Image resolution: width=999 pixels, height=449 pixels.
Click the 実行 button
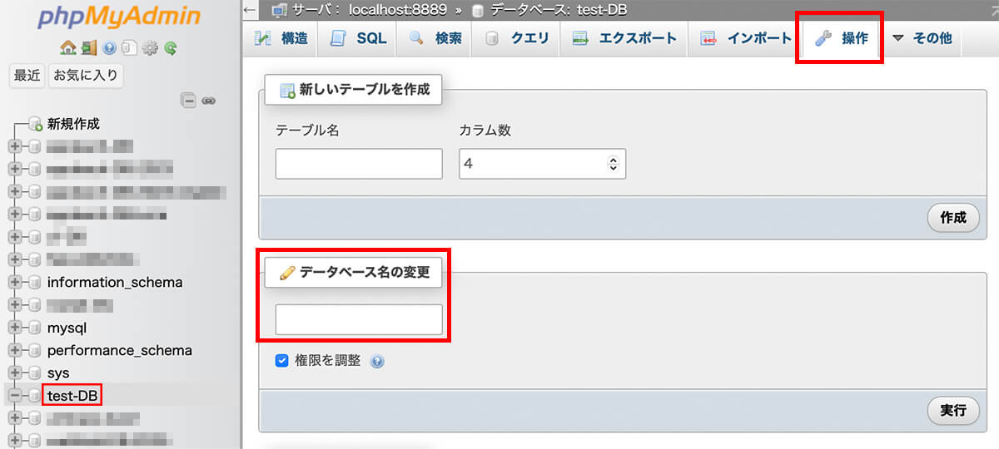(x=953, y=410)
